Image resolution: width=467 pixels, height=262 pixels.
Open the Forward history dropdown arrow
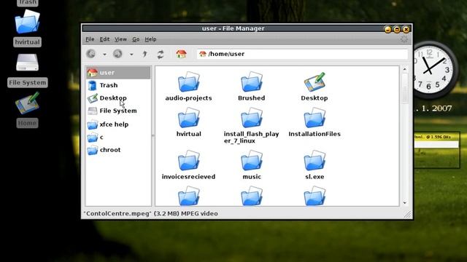click(131, 55)
